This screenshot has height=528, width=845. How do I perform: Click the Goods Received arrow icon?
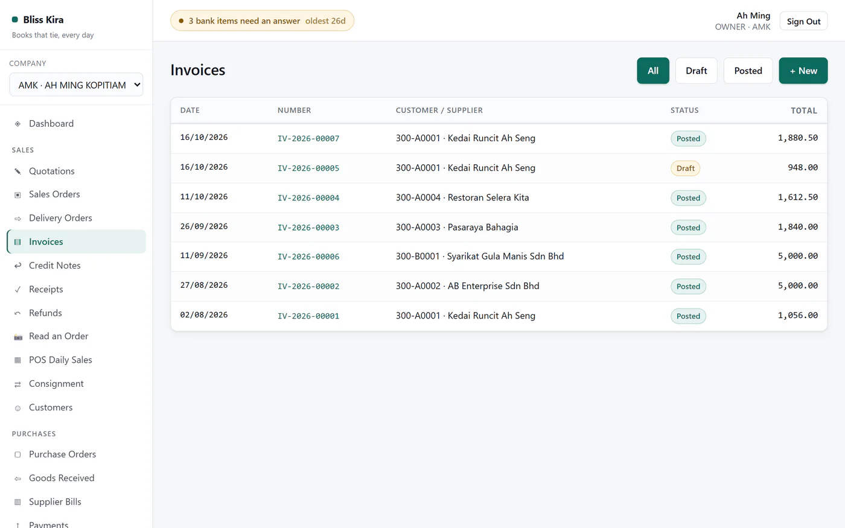tap(18, 479)
